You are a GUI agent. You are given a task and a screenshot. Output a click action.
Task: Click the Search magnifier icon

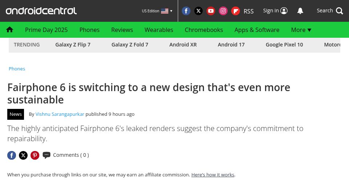click(x=340, y=11)
